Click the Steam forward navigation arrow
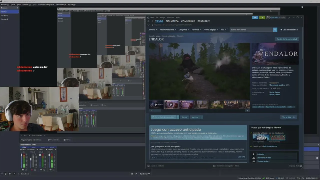Image resolution: width=320 pixels, height=180 pixels. pos(152,21)
